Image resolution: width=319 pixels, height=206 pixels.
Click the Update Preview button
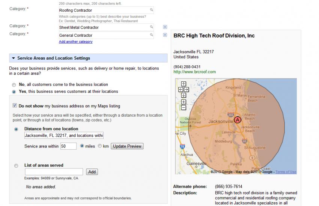tap(127, 146)
